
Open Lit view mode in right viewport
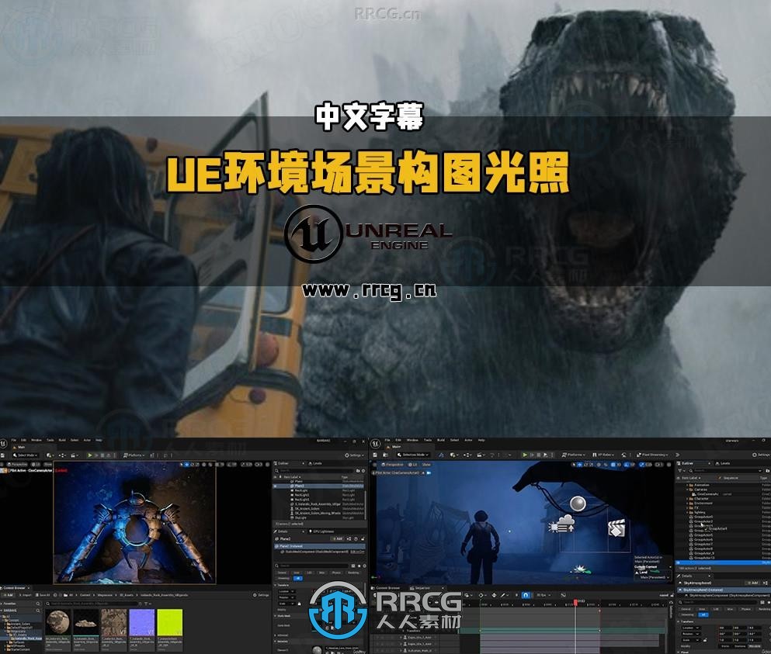(x=413, y=465)
